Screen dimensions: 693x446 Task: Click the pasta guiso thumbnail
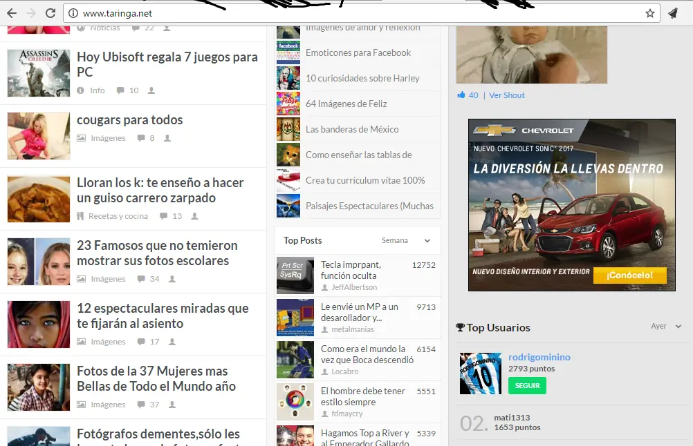pyautogui.click(x=39, y=199)
